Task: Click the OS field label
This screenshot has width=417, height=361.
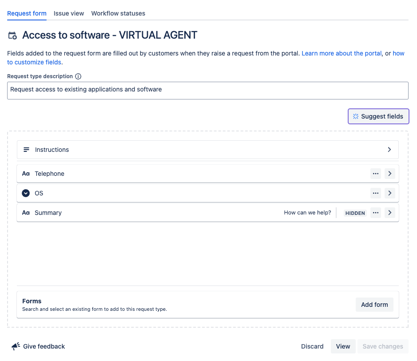Action: click(39, 193)
